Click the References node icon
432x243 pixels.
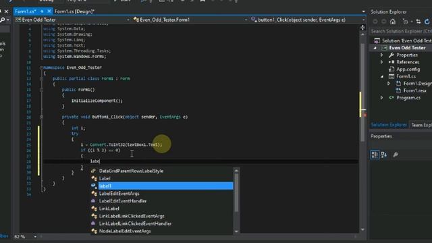[391, 62]
